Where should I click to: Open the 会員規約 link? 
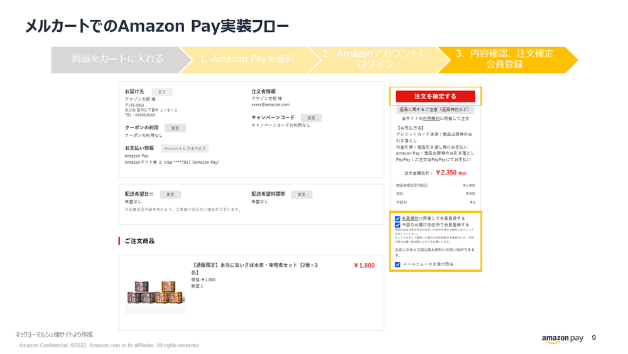click(x=410, y=218)
